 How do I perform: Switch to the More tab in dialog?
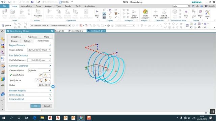pyautogui.click(x=47, y=37)
